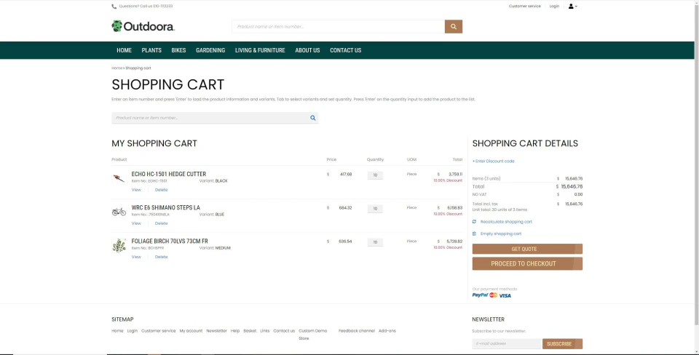The width and height of the screenshot is (699, 355).
Task: Click Empty shopping cart trash icon
Action: tap(474, 234)
